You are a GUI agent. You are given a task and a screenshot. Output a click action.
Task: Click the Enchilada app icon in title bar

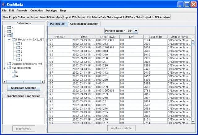[3, 5]
